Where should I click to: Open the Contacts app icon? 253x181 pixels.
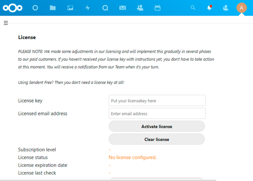coord(140,8)
